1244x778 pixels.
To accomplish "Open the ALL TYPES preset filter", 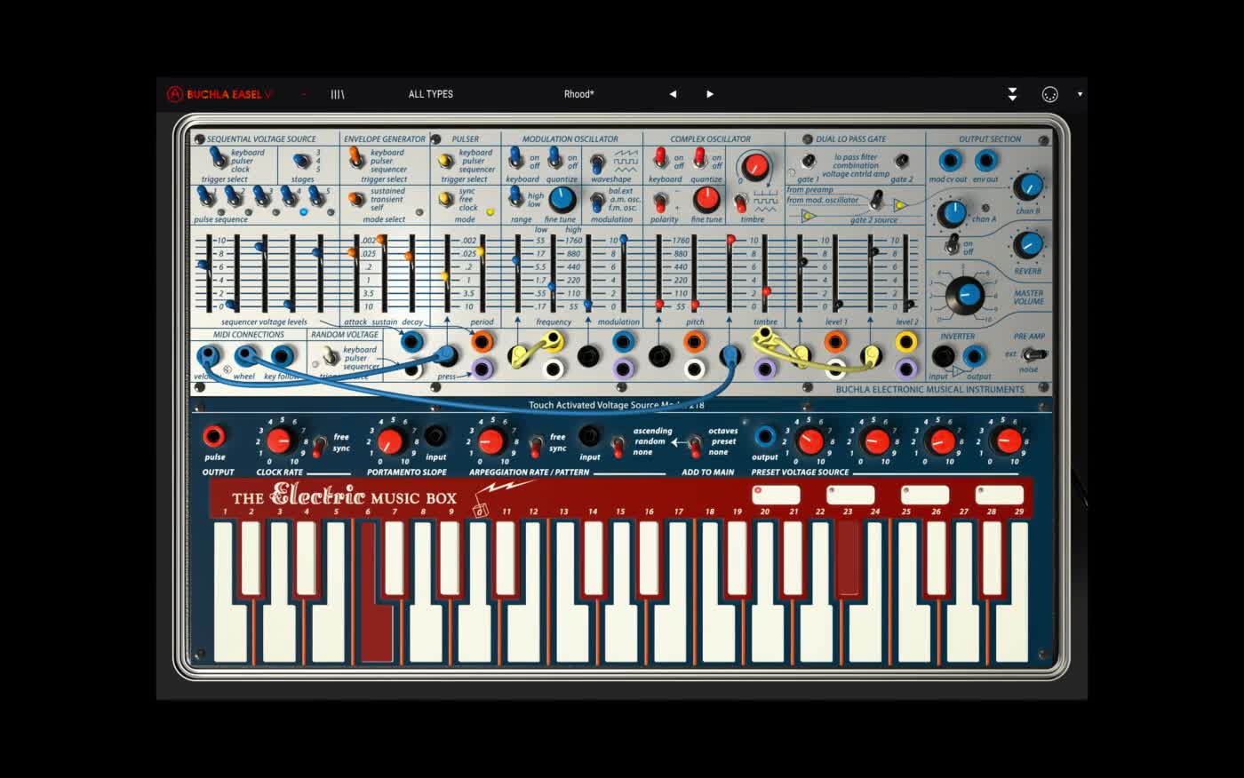I will tap(430, 93).
